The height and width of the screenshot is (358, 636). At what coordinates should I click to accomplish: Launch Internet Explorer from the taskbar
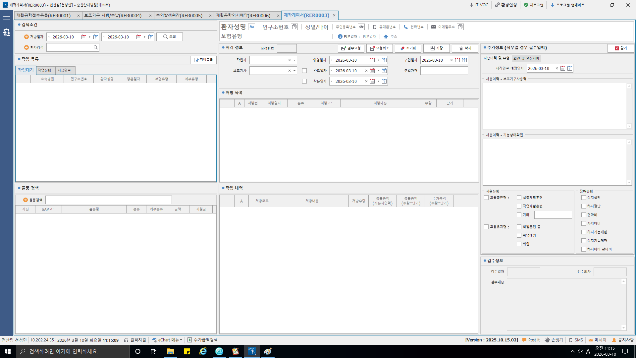tap(203, 351)
